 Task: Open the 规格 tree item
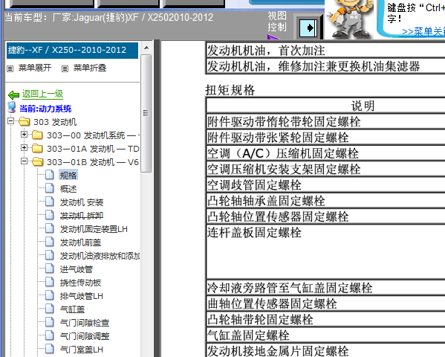pos(68,176)
